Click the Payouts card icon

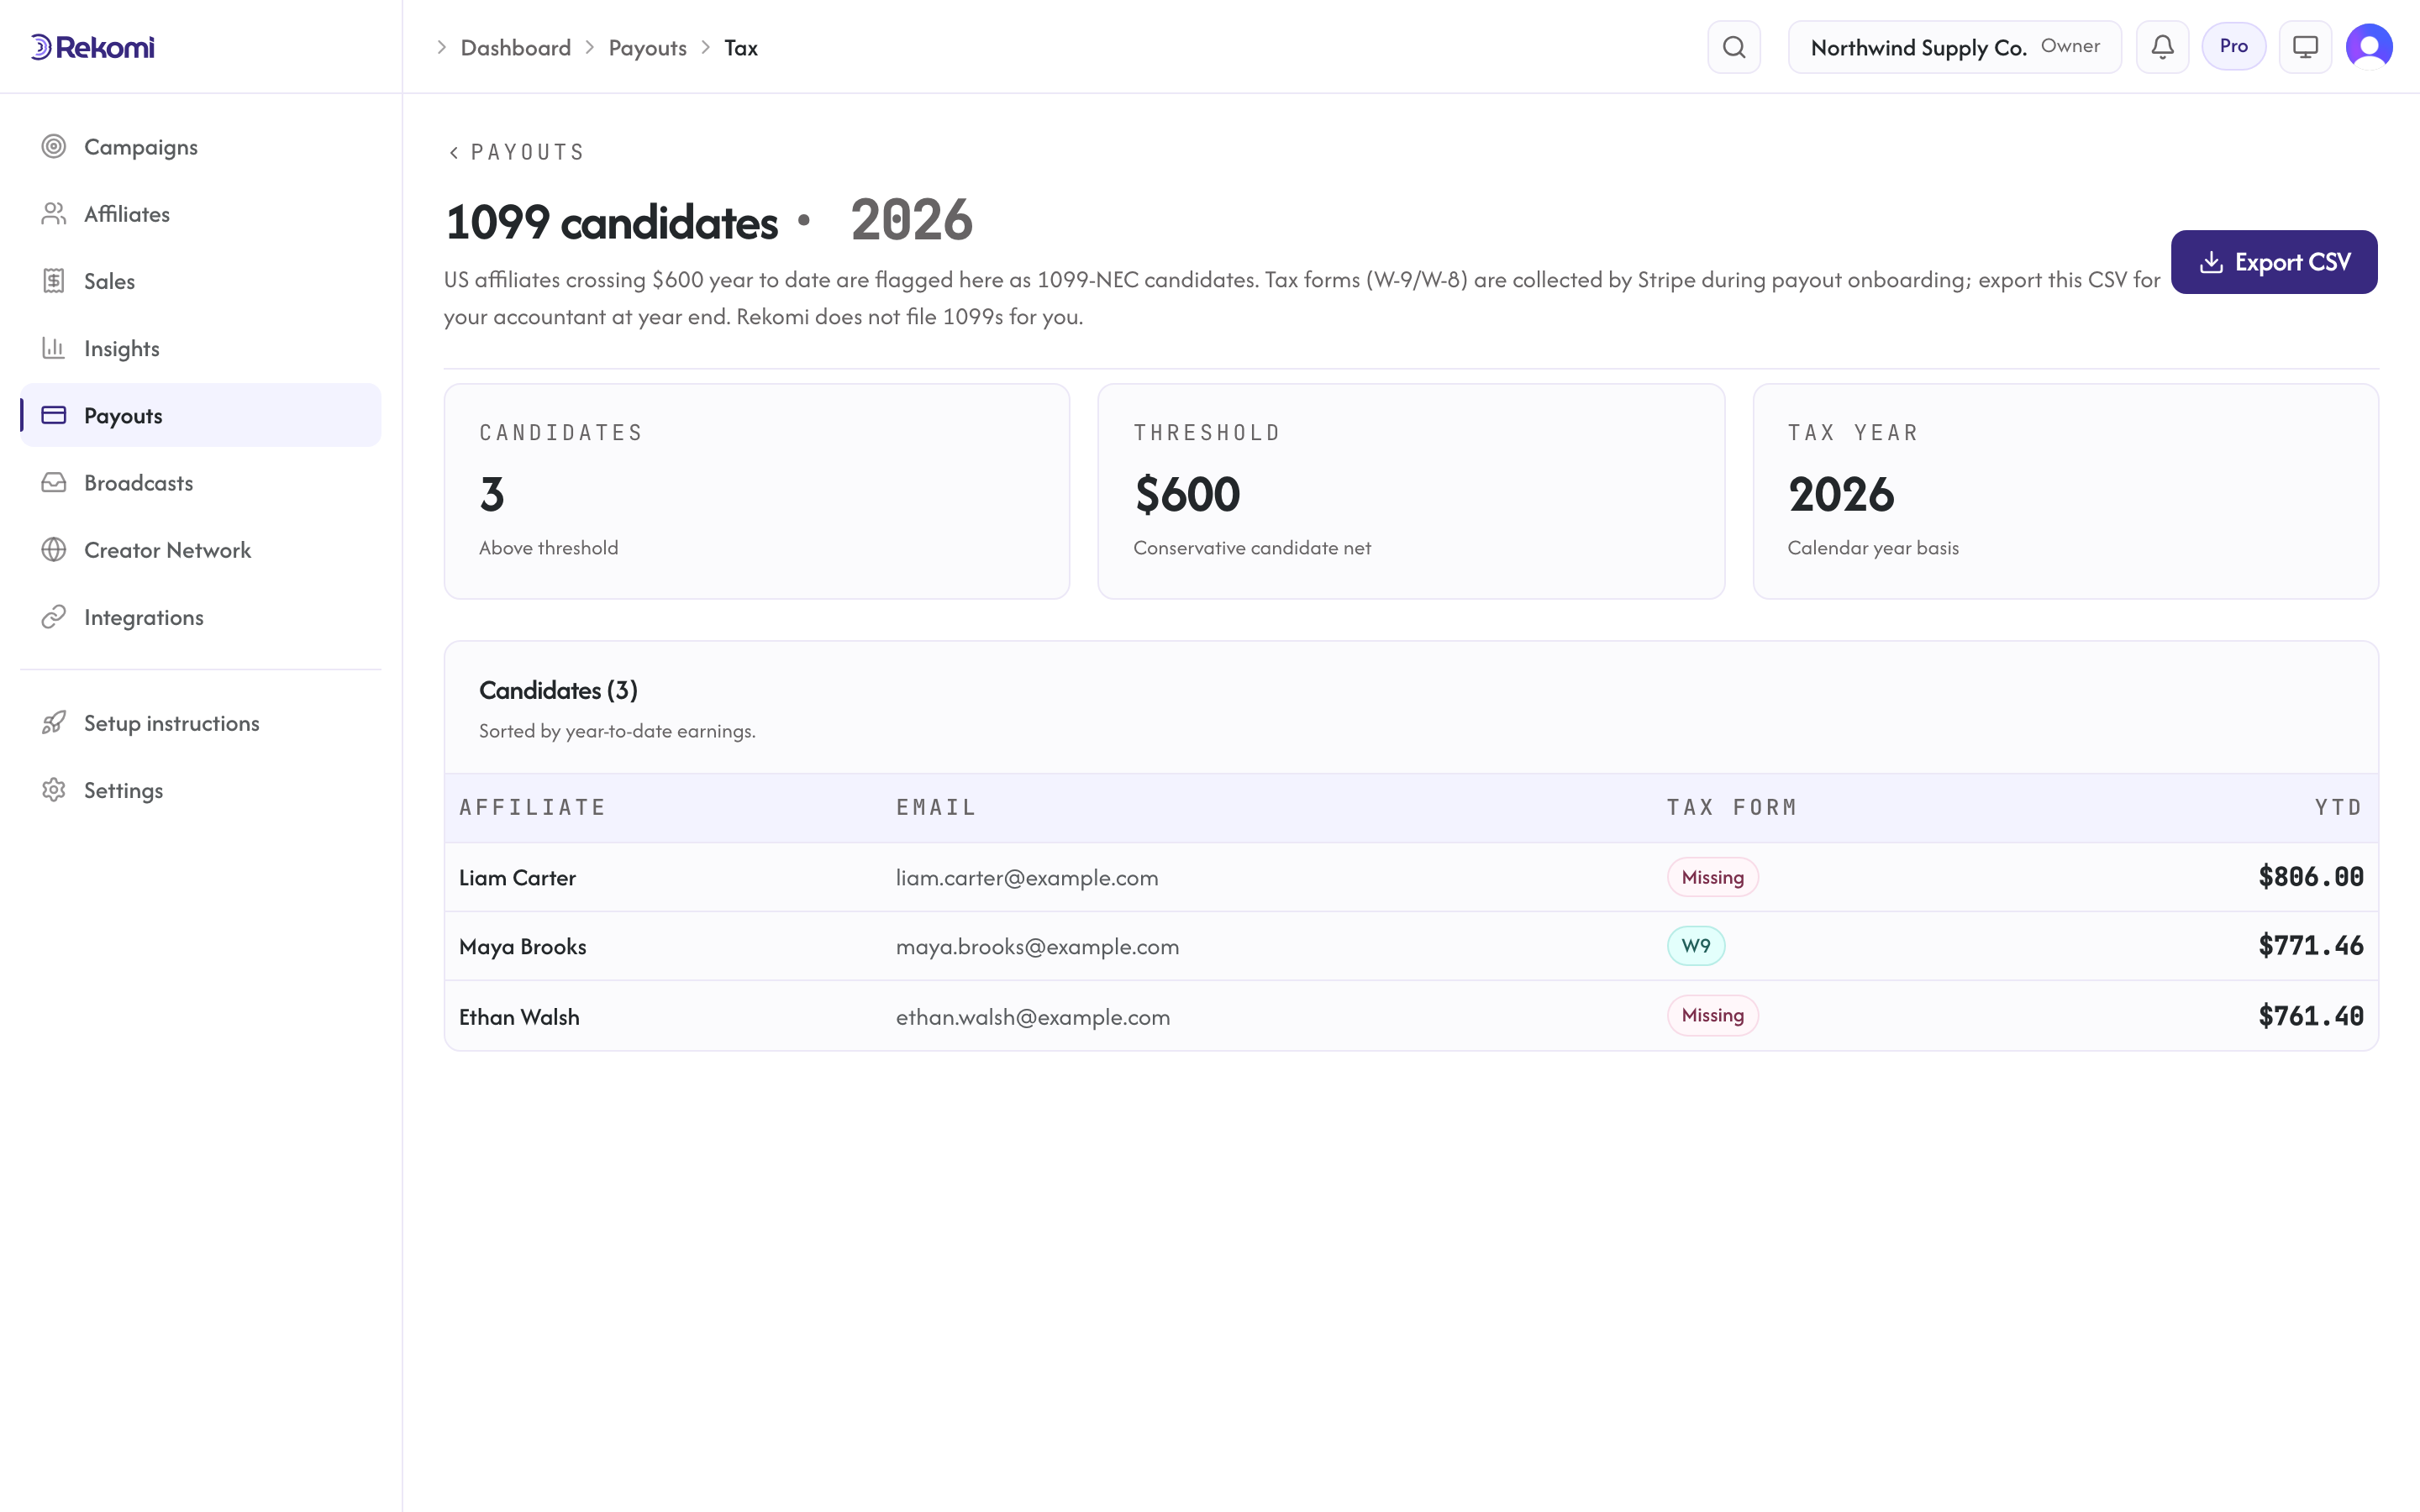tap(54, 415)
